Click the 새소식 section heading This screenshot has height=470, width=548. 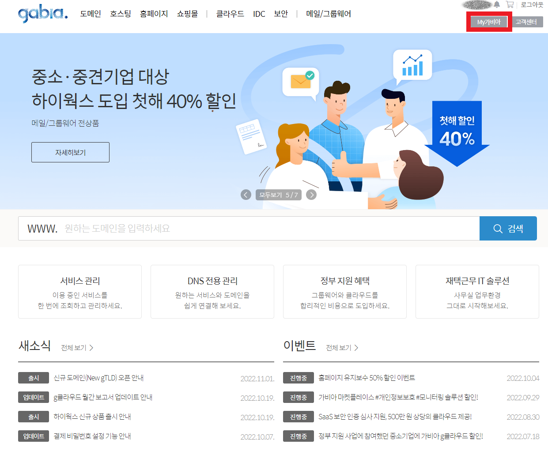[x=35, y=346]
